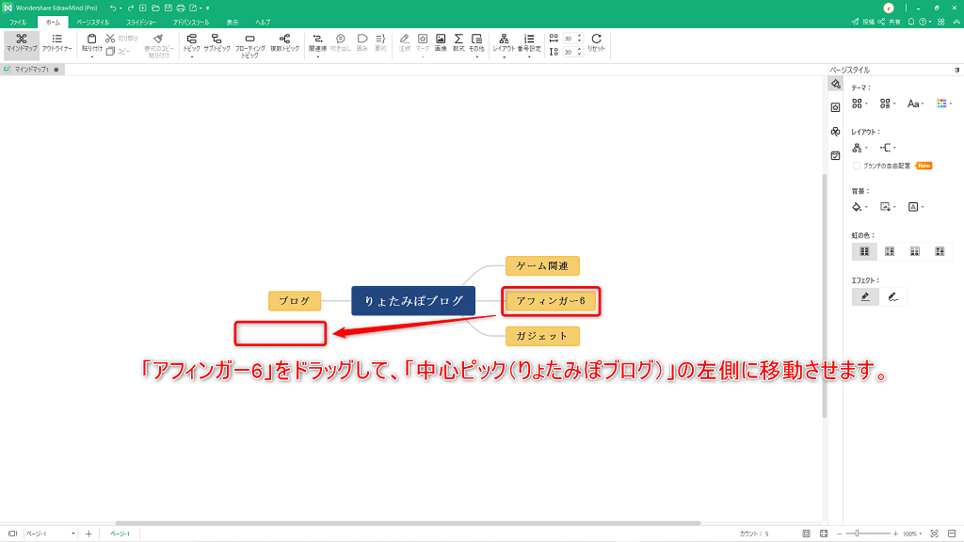Switch to the View ribbon tab
The height and width of the screenshot is (542, 964).
pos(233,23)
